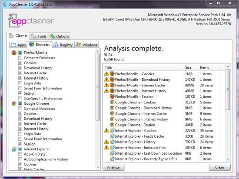Screen dimensions: 239x179
Task: Toggle the Google Chrome group checkbox
Action: [20, 103]
